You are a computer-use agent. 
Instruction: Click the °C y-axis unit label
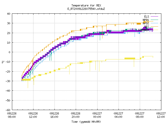[x=3, y=62]
